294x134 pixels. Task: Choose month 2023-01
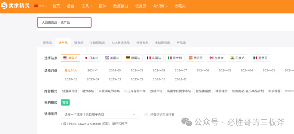(x=159, y=79)
